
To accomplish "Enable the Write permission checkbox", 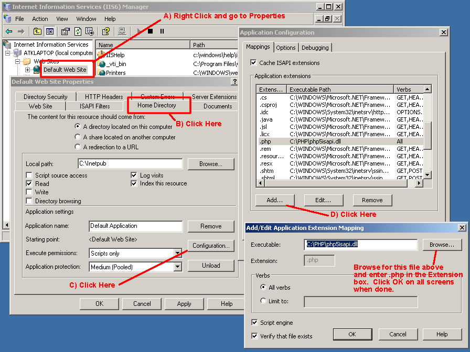I will tap(29, 192).
